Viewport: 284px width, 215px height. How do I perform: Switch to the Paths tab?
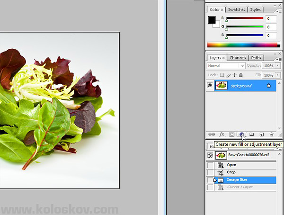coord(256,58)
